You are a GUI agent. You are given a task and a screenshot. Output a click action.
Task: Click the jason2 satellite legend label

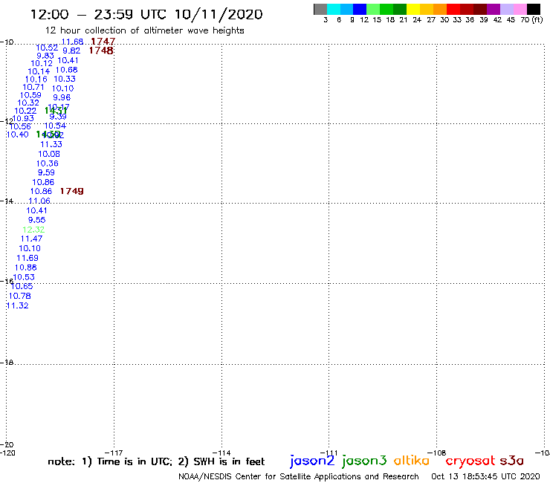click(x=312, y=461)
